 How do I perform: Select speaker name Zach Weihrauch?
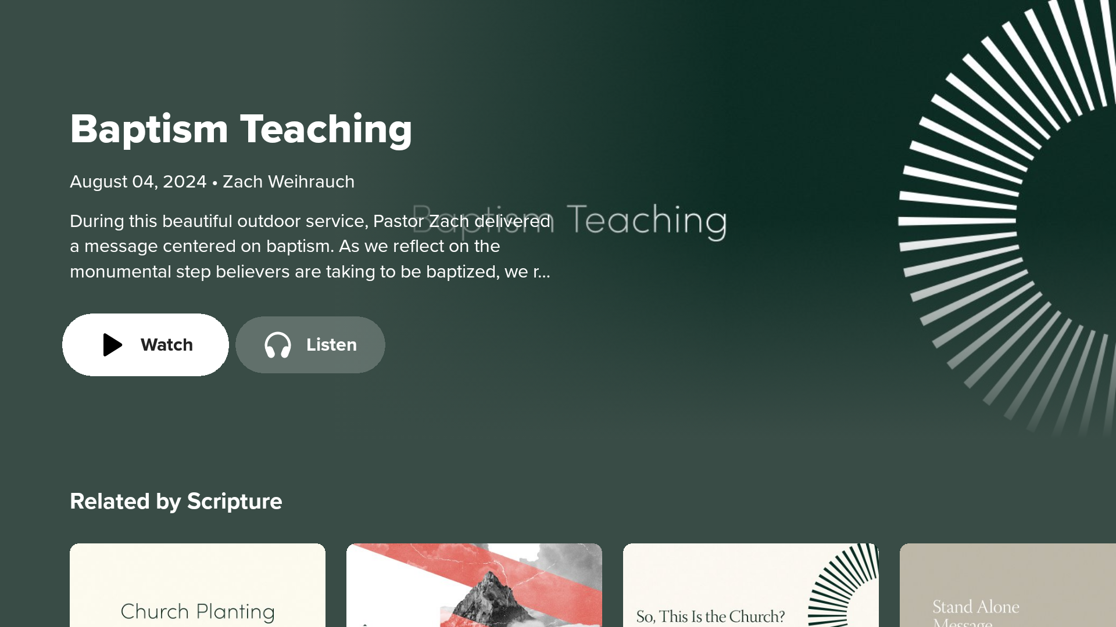coord(288,182)
